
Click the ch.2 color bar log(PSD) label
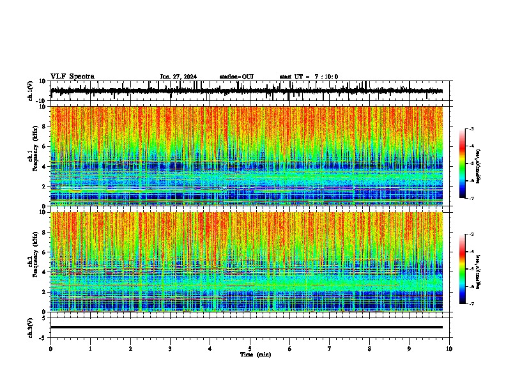[x=478, y=272]
